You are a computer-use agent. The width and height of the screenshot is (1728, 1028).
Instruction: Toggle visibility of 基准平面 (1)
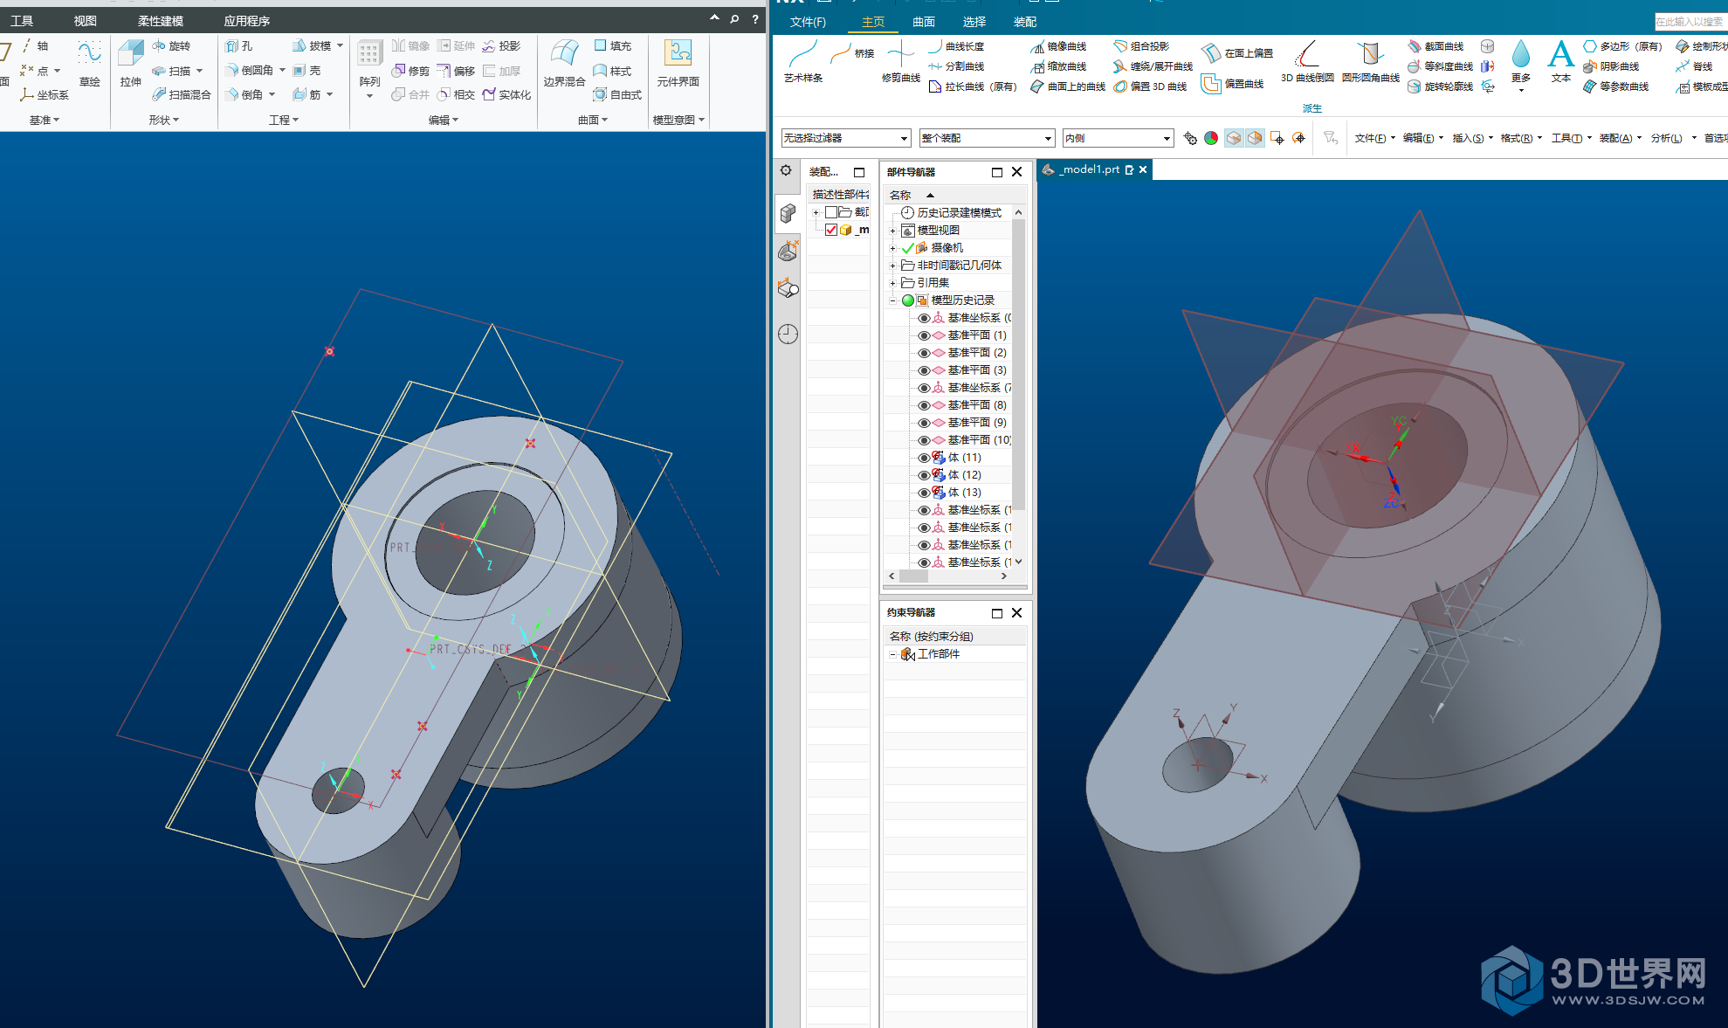pyautogui.click(x=924, y=335)
